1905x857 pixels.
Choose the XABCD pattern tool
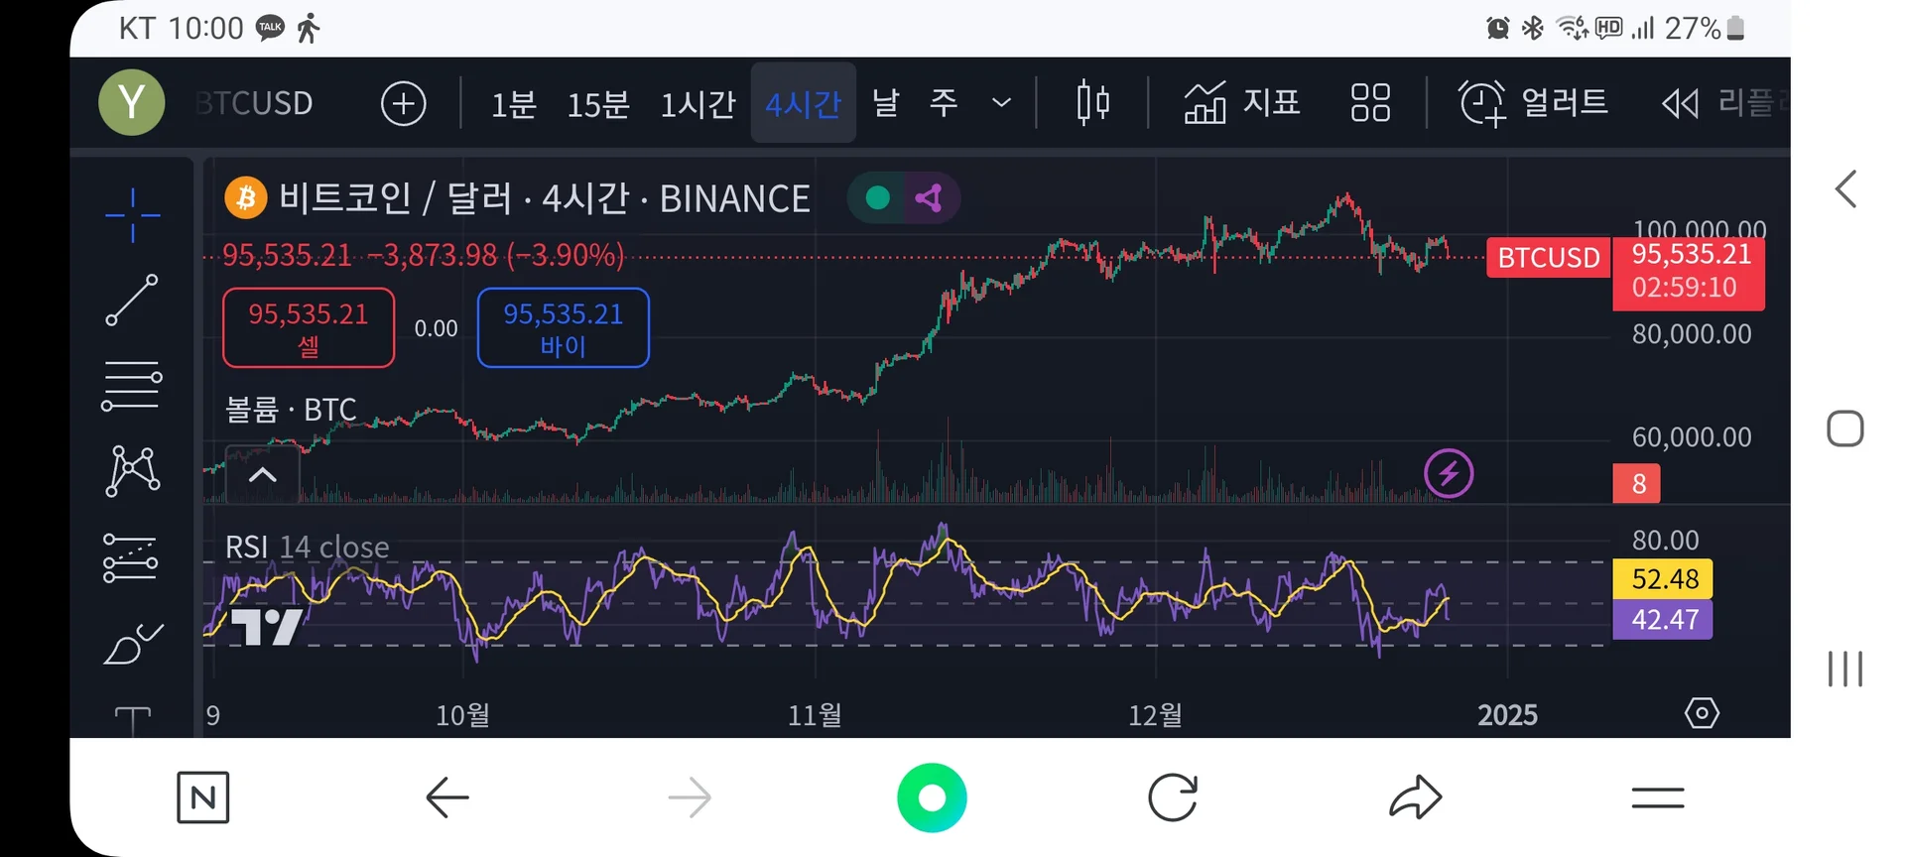pyautogui.click(x=132, y=470)
